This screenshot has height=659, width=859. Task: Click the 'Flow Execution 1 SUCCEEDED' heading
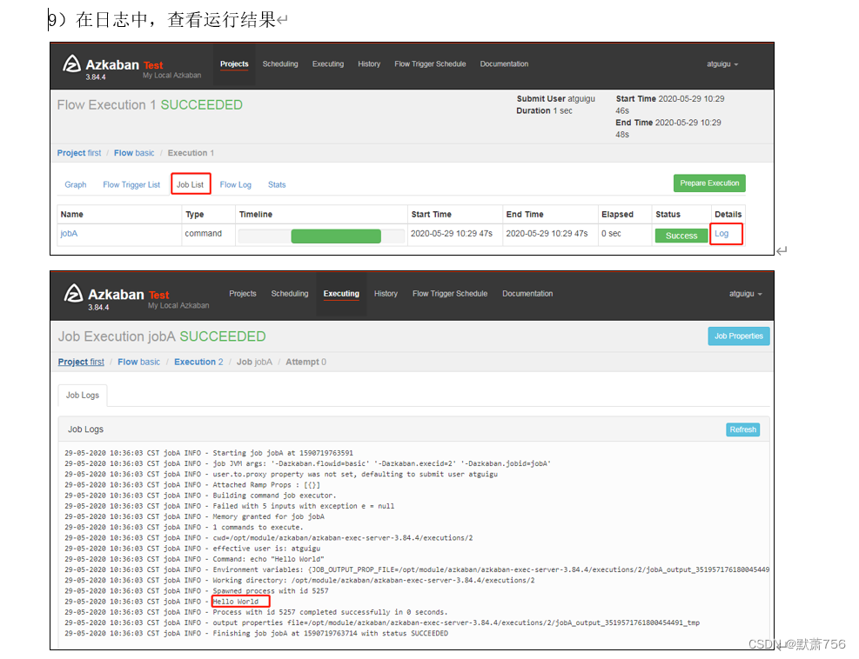point(150,105)
